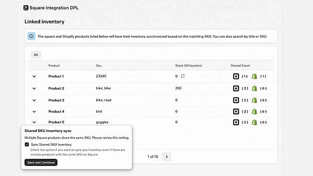The image size is (313, 176).
Task: Click the Square icon in Product 4 row
Action: tap(236, 111)
